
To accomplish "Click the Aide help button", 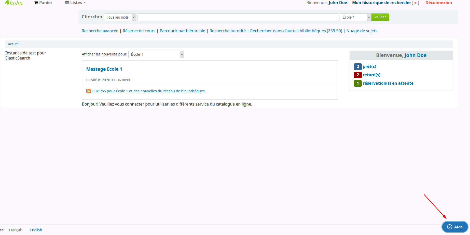I will click(x=455, y=227).
